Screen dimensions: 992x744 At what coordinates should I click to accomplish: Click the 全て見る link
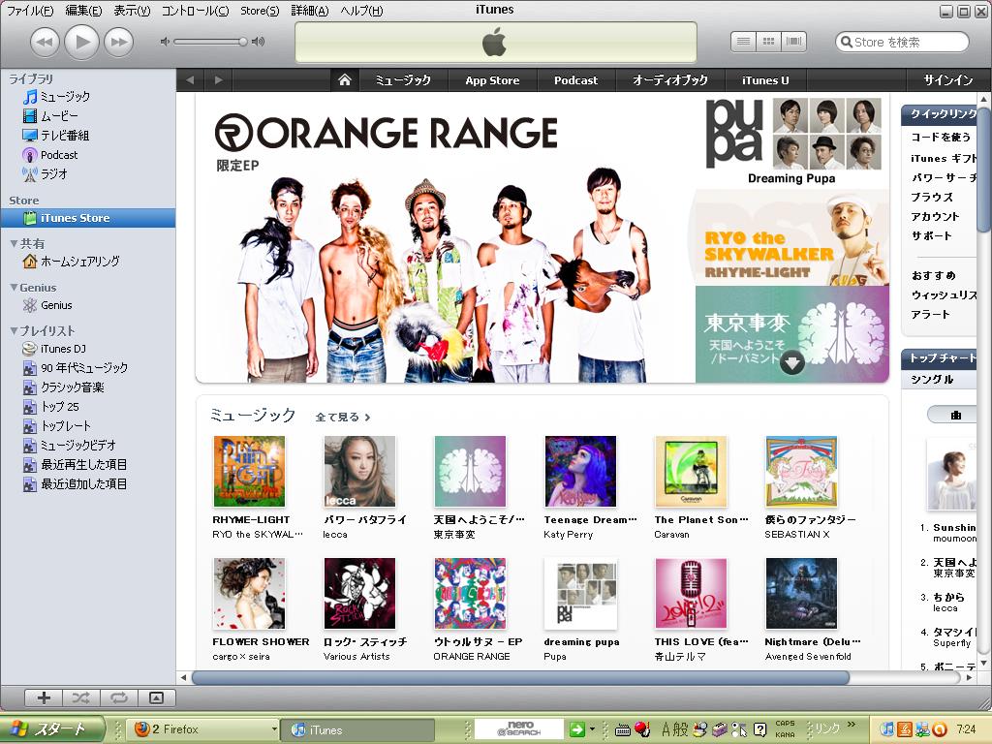pos(342,418)
